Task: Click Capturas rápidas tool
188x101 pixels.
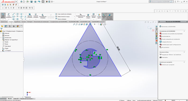Action: [94, 15]
